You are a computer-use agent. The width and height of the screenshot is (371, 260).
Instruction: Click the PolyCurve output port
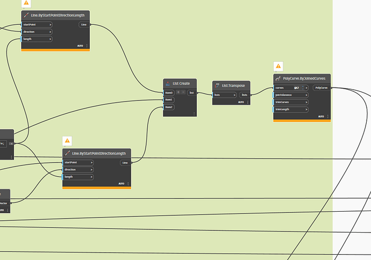[322, 88]
